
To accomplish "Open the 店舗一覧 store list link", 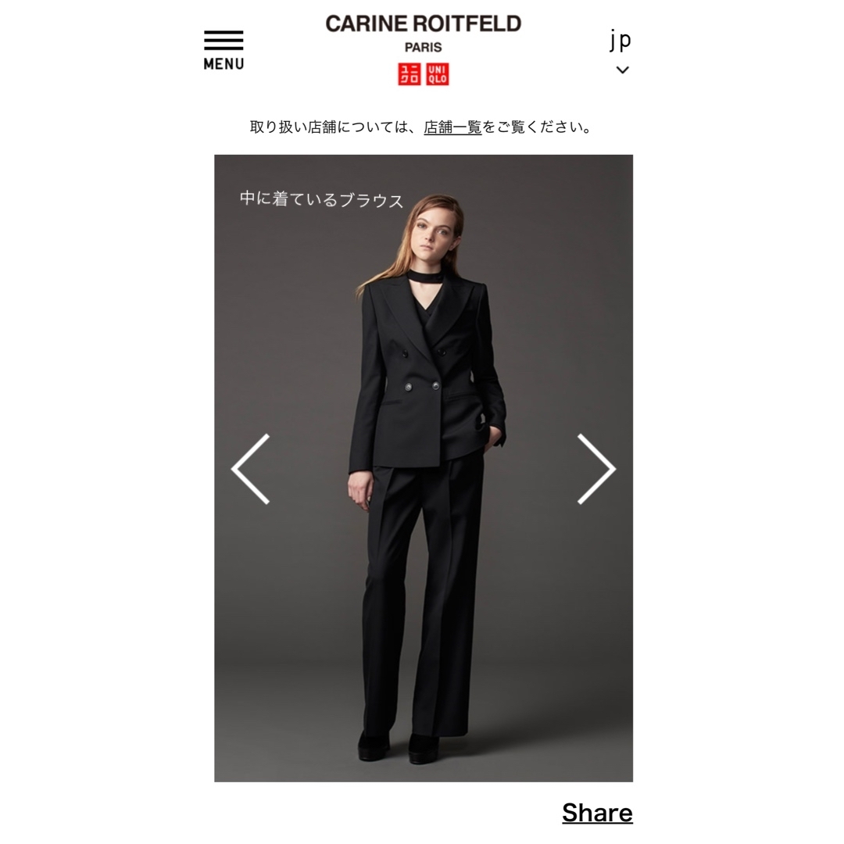I will [x=452, y=127].
